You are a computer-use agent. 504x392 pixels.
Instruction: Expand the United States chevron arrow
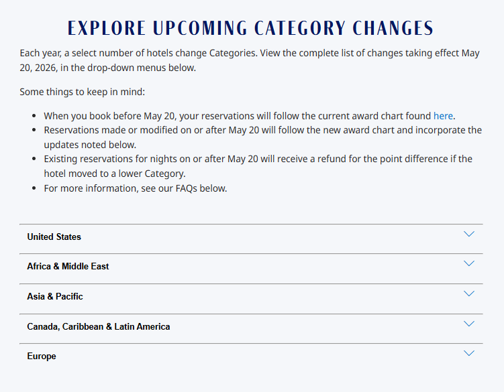pos(469,234)
